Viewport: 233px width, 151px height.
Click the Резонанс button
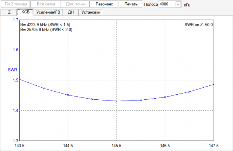[x=104, y=4]
